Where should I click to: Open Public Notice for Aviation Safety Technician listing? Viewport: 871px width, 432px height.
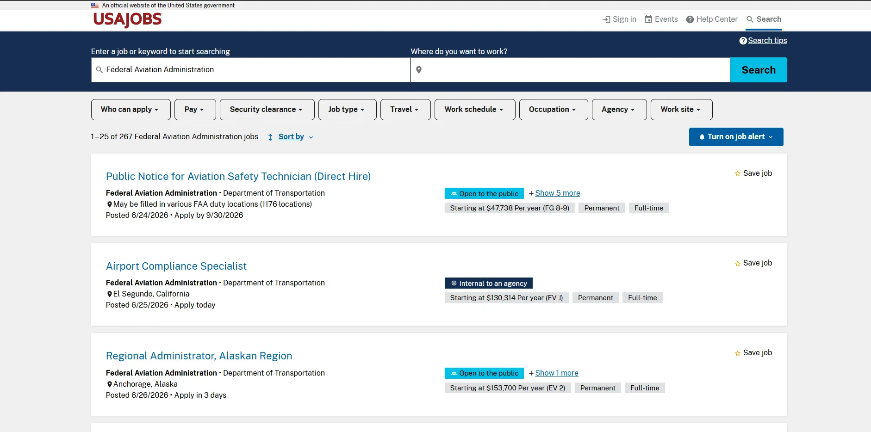[238, 176]
